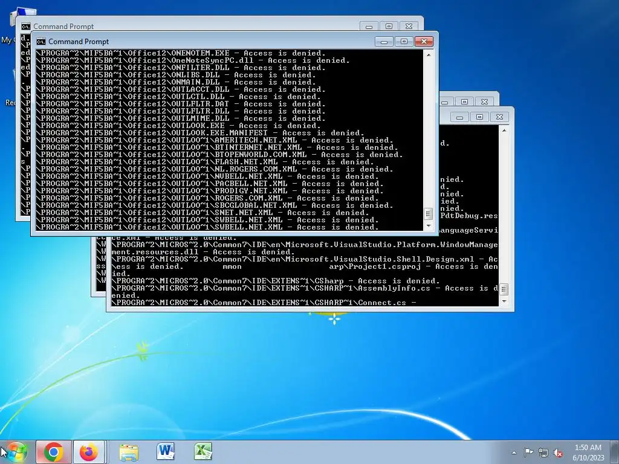Close the back top-left Command Prompt window
Image resolution: width=619 pixels, height=464 pixels.
click(x=409, y=27)
